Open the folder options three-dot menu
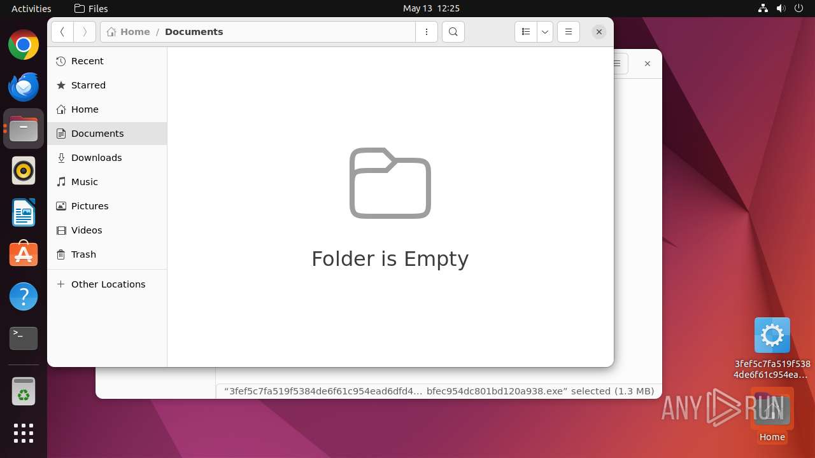The height and width of the screenshot is (458, 815). (x=427, y=32)
